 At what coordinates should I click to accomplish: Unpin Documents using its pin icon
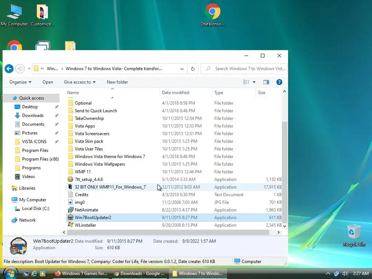(56, 124)
